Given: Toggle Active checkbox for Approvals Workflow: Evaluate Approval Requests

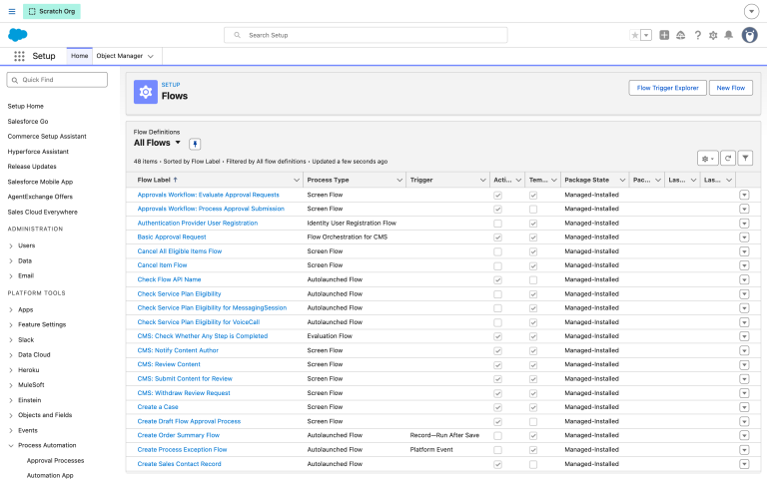Looking at the screenshot, I should pyautogui.click(x=497, y=195).
